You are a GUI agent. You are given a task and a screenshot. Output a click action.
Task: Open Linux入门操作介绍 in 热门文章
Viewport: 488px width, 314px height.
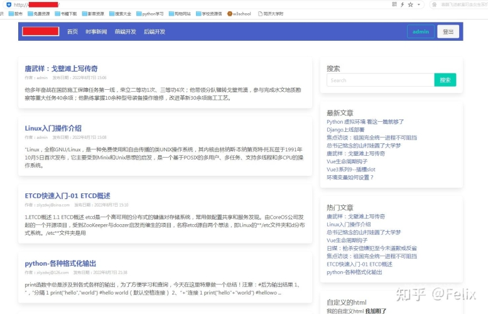coord(349,224)
